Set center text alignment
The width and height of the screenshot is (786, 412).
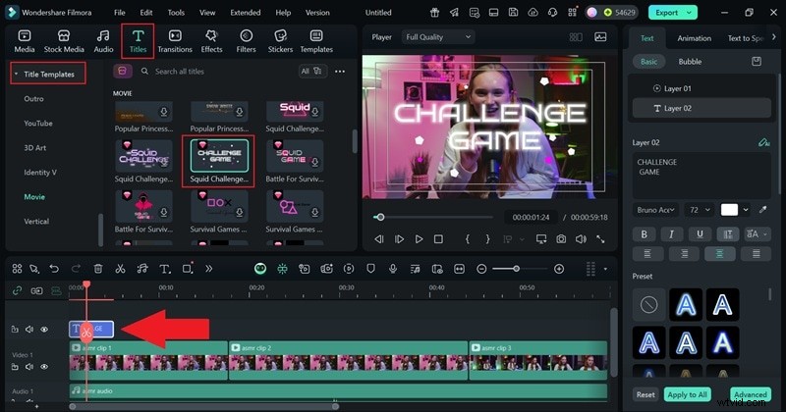click(719, 254)
